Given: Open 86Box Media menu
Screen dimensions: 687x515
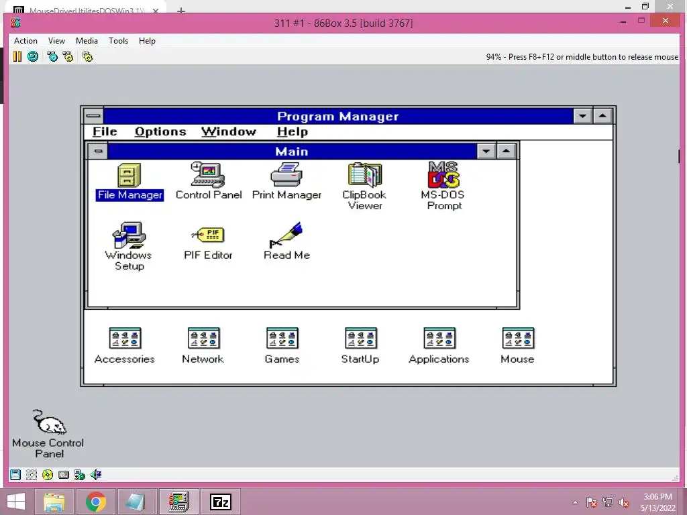Looking at the screenshot, I should pyautogui.click(x=87, y=41).
